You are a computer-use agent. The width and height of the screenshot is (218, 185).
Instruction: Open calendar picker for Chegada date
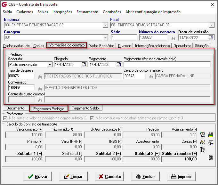pos(84,64)
